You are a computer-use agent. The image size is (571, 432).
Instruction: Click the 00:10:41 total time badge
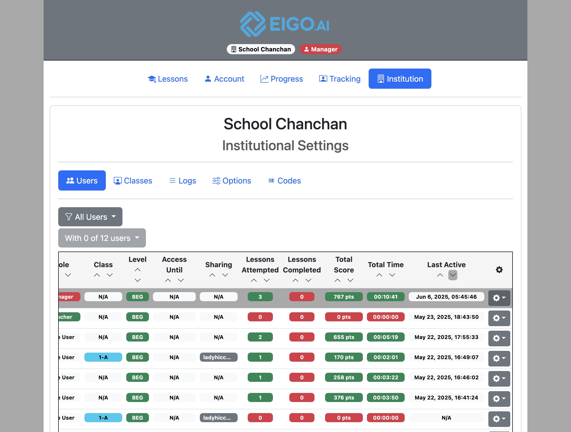click(x=386, y=297)
